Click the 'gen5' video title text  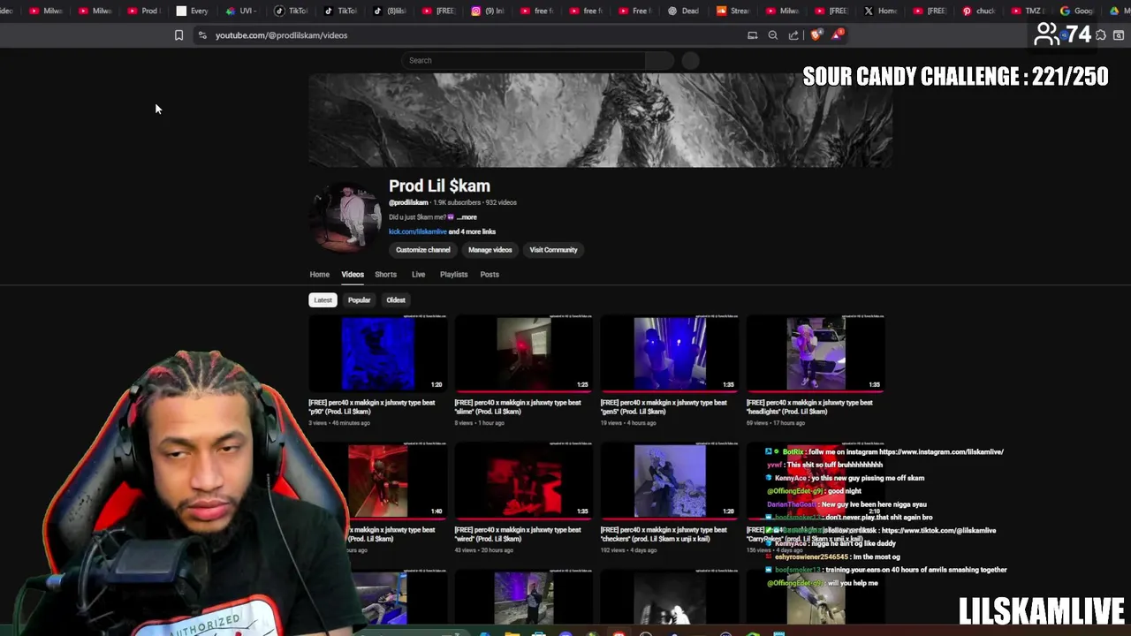[664, 407]
